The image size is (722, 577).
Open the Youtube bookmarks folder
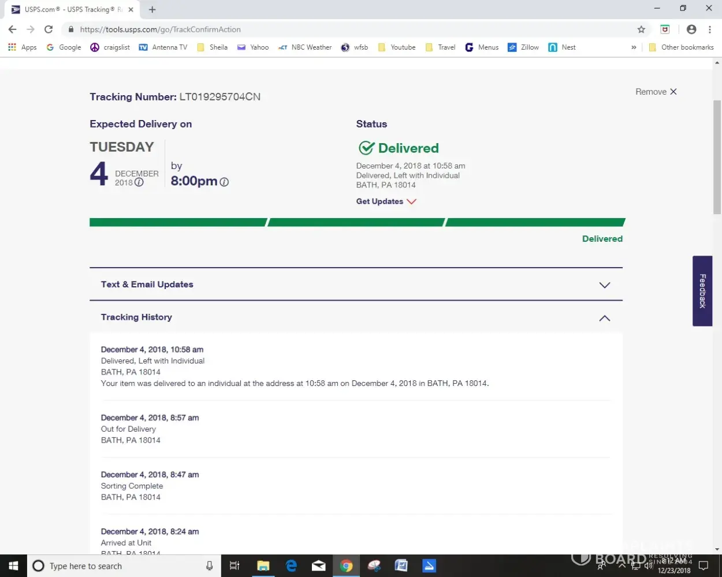tap(397, 47)
